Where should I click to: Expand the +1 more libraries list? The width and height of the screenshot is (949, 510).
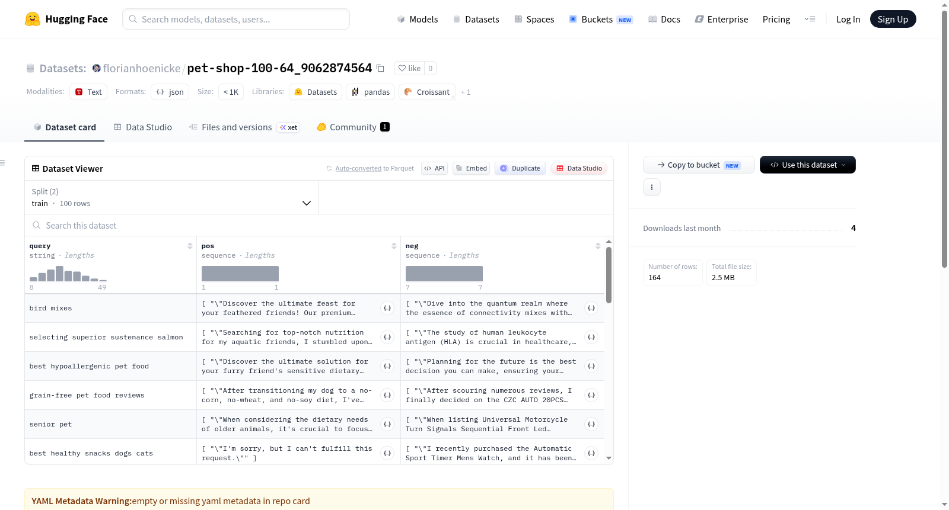point(466,92)
